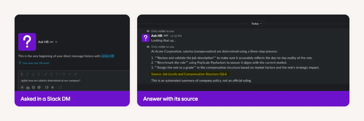Start a bulleted list in composer
The image size is (364, 121).
point(57,74)
